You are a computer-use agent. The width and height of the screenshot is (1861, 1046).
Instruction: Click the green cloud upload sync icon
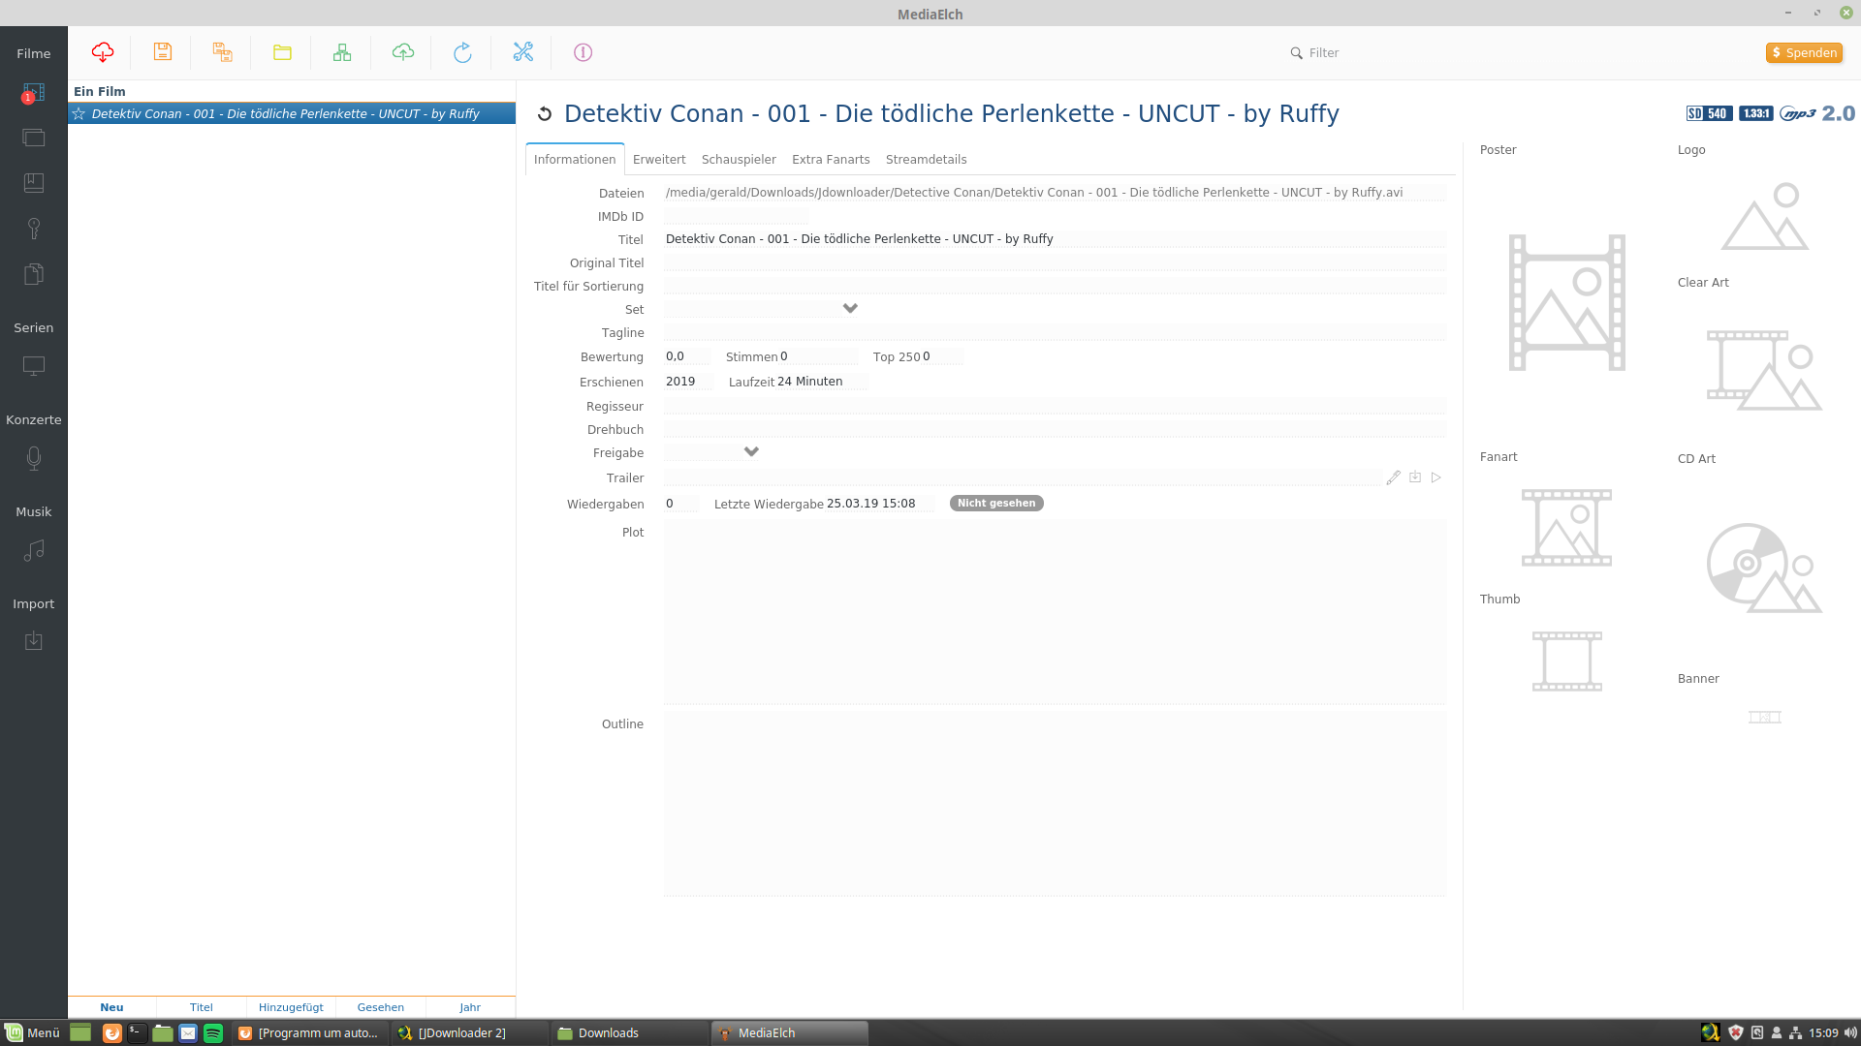pos(403,52)
